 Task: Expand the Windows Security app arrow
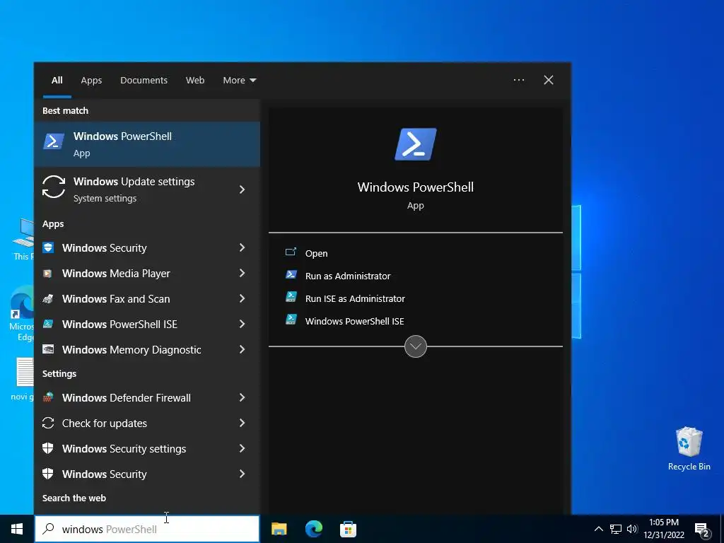click(242, 247)
